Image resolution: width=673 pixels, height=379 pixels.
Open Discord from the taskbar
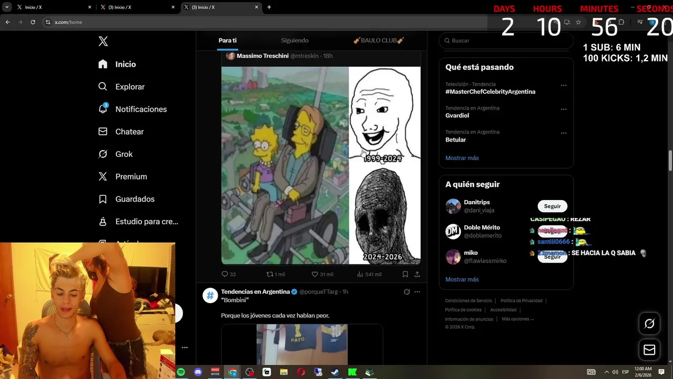[198, 372]
